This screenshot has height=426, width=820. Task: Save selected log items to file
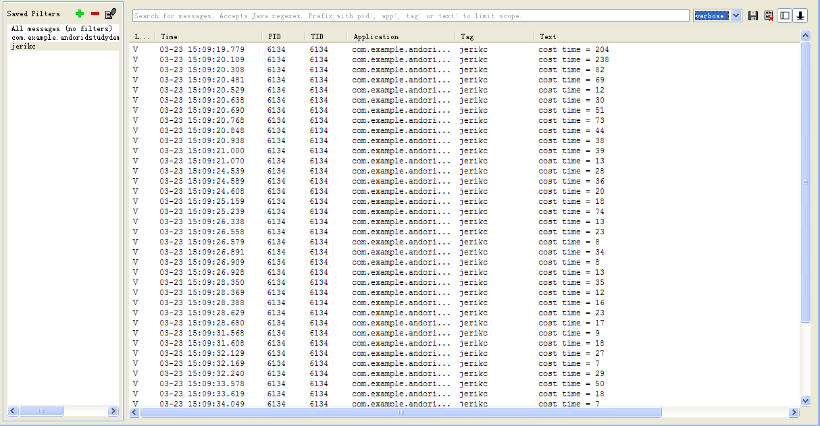753,16
